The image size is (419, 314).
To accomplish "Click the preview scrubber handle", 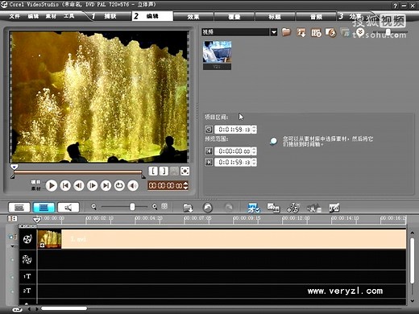I will 14,167.
